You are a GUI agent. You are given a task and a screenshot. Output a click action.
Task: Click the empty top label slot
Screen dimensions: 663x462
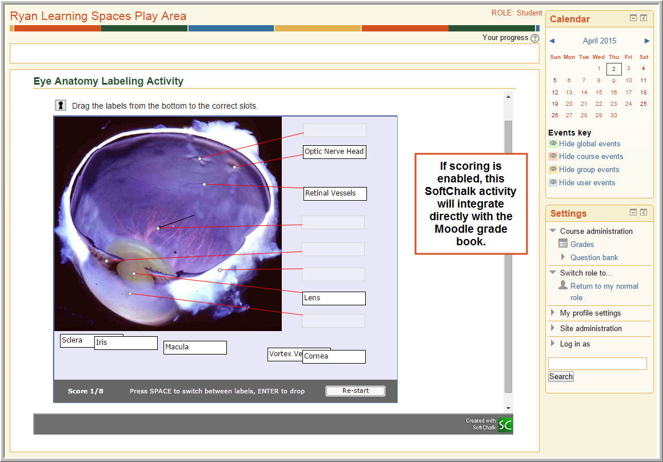click(334, 130)
